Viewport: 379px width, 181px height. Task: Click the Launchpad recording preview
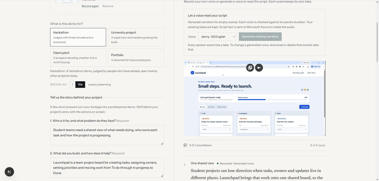[x=254, y=98]
